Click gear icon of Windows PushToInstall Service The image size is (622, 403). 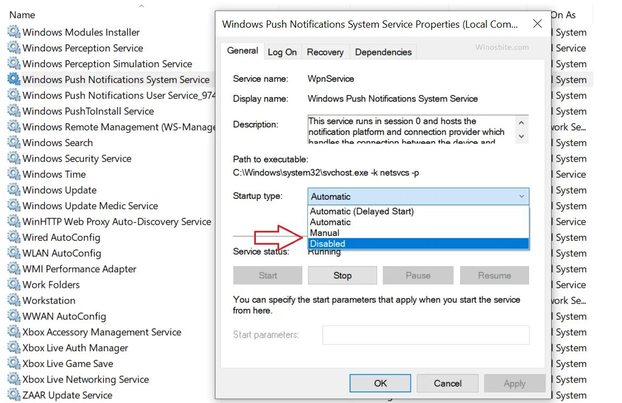[x=14, y=111]
